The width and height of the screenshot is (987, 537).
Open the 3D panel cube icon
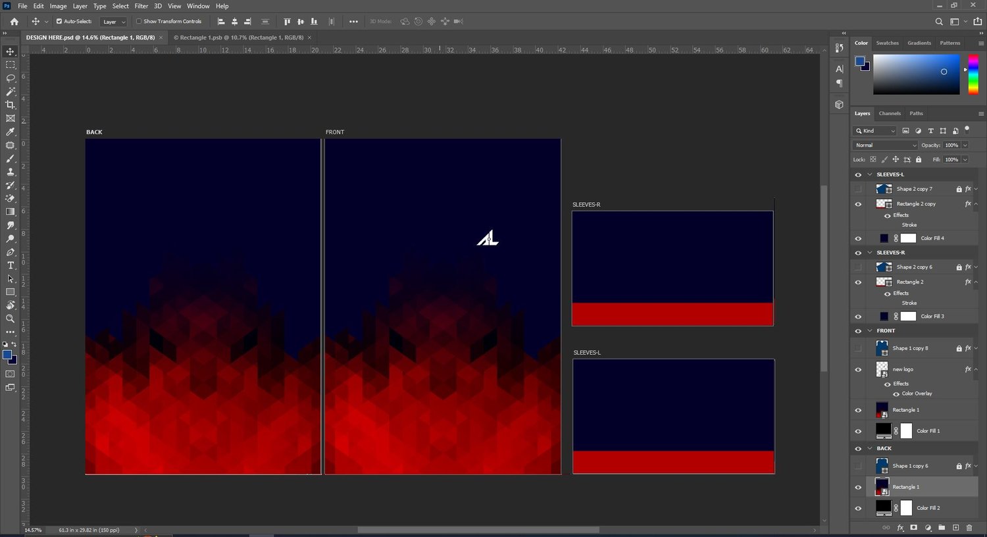[839, 105]
